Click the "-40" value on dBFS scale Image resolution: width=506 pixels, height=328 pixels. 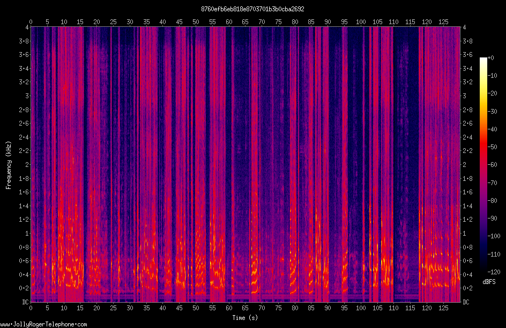point(492,129)
